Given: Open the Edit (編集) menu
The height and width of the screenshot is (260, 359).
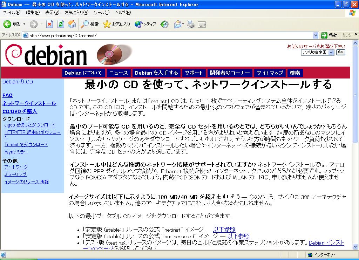Looking at the screenshot, I should coord(33,13).
